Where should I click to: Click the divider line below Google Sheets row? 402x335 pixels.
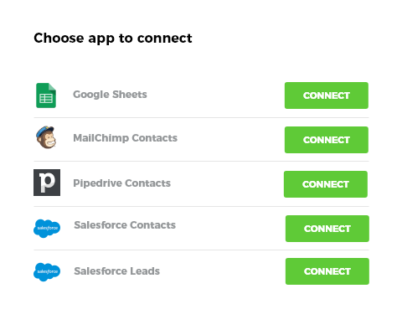[201, 118]
